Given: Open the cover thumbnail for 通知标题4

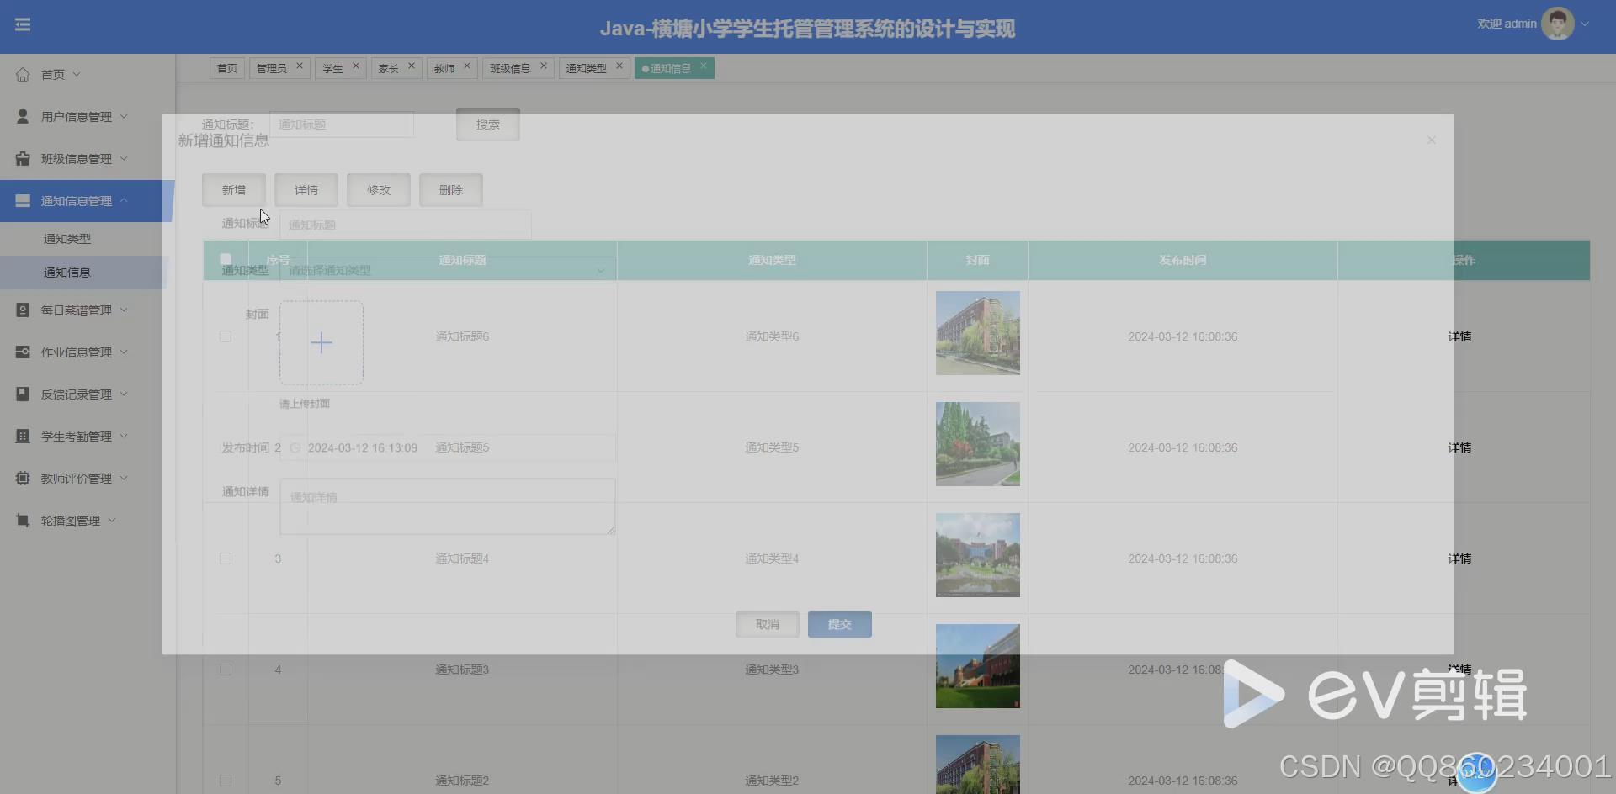Looking at the screenshot, I should [978, 555].
